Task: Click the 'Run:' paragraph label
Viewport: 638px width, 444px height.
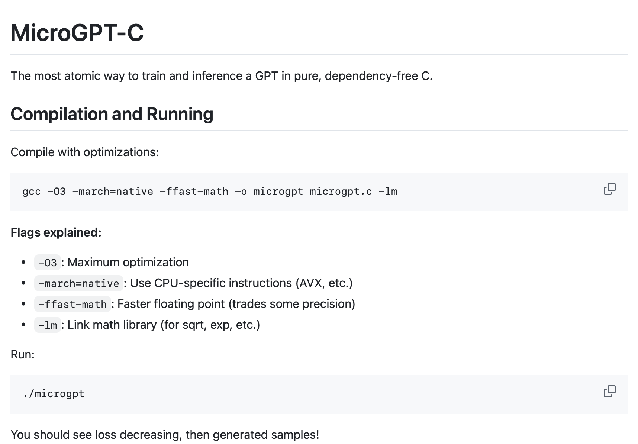Action: pos(22,354)
